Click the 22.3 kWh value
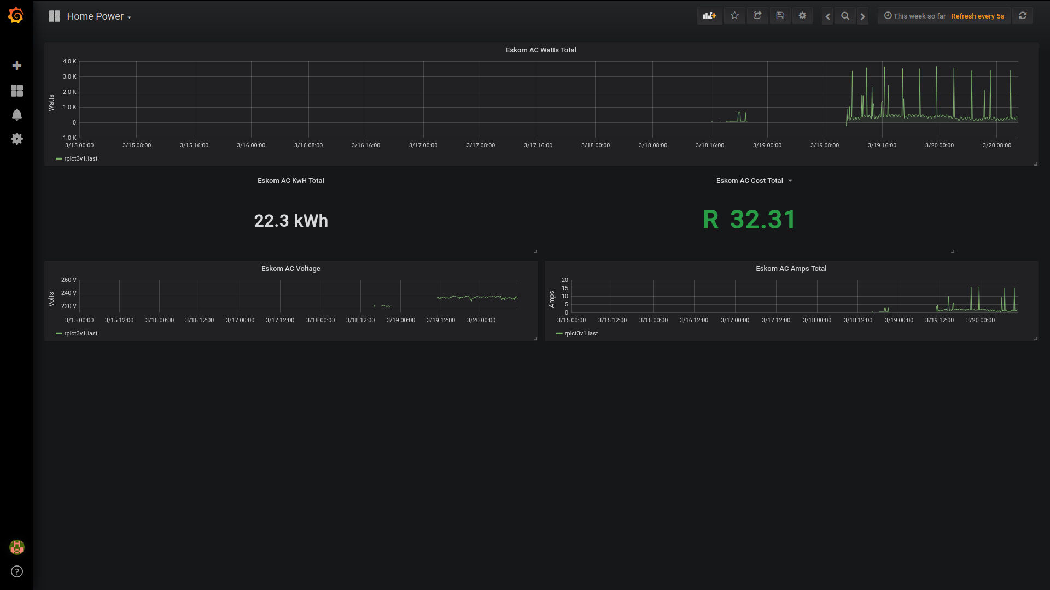The height and width of the screenshot is (590, 1050). [x=291, y=221]
